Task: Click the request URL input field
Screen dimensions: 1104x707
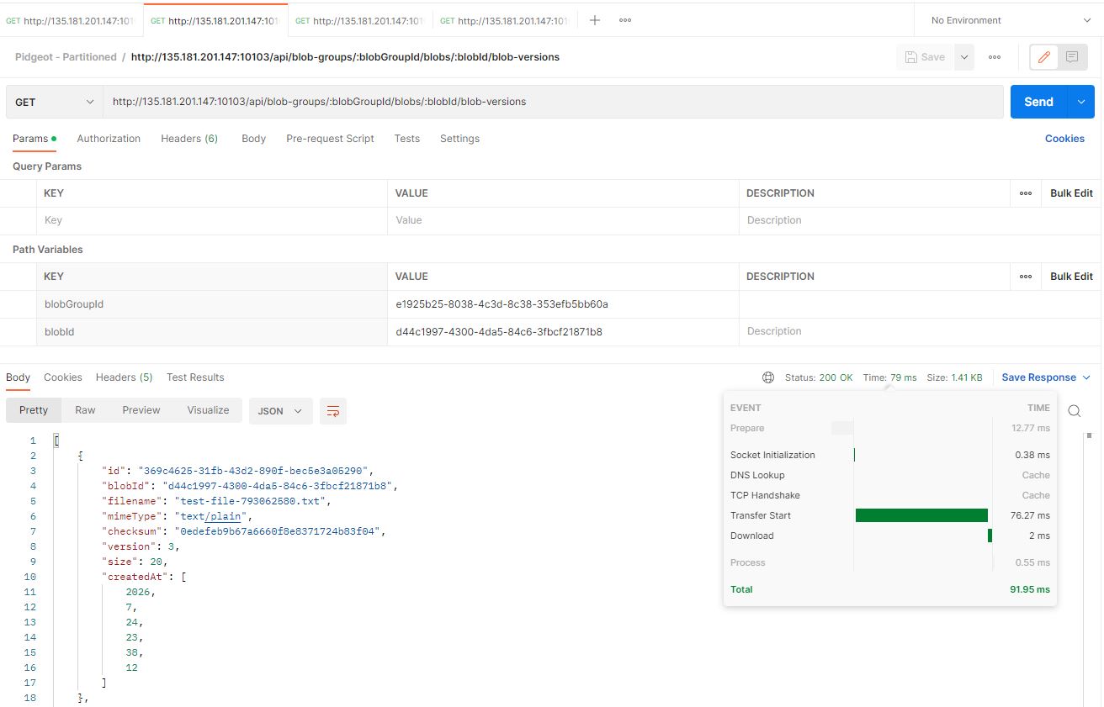Action: click(x=554, y=102)
